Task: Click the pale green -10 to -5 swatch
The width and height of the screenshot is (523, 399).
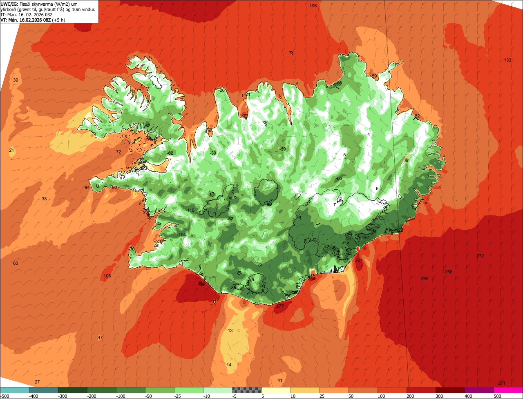Action: [x=217, y=390]
